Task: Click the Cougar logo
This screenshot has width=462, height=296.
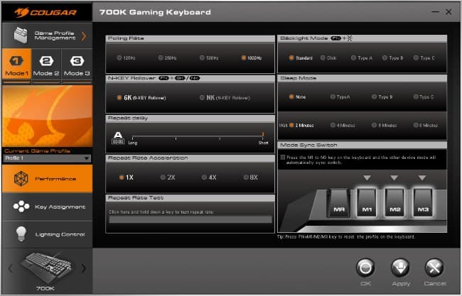Action: 45,12
